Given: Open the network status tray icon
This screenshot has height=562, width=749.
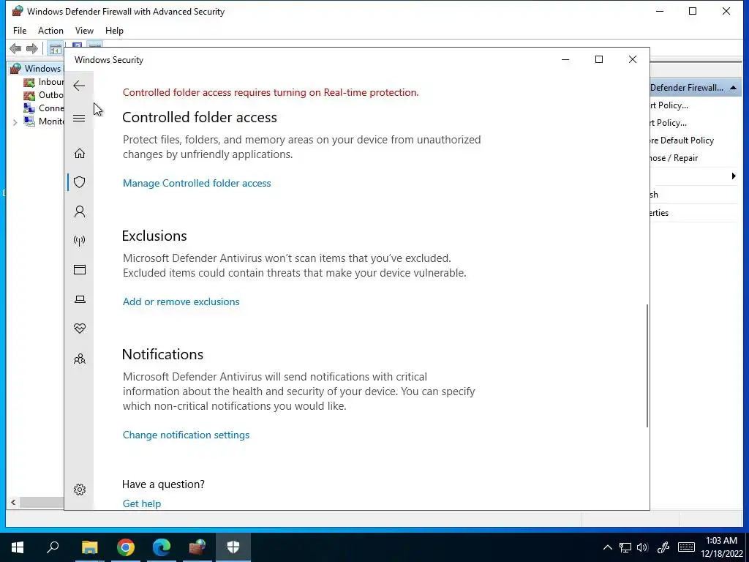Looking at the screenshot, I should 625,547.
